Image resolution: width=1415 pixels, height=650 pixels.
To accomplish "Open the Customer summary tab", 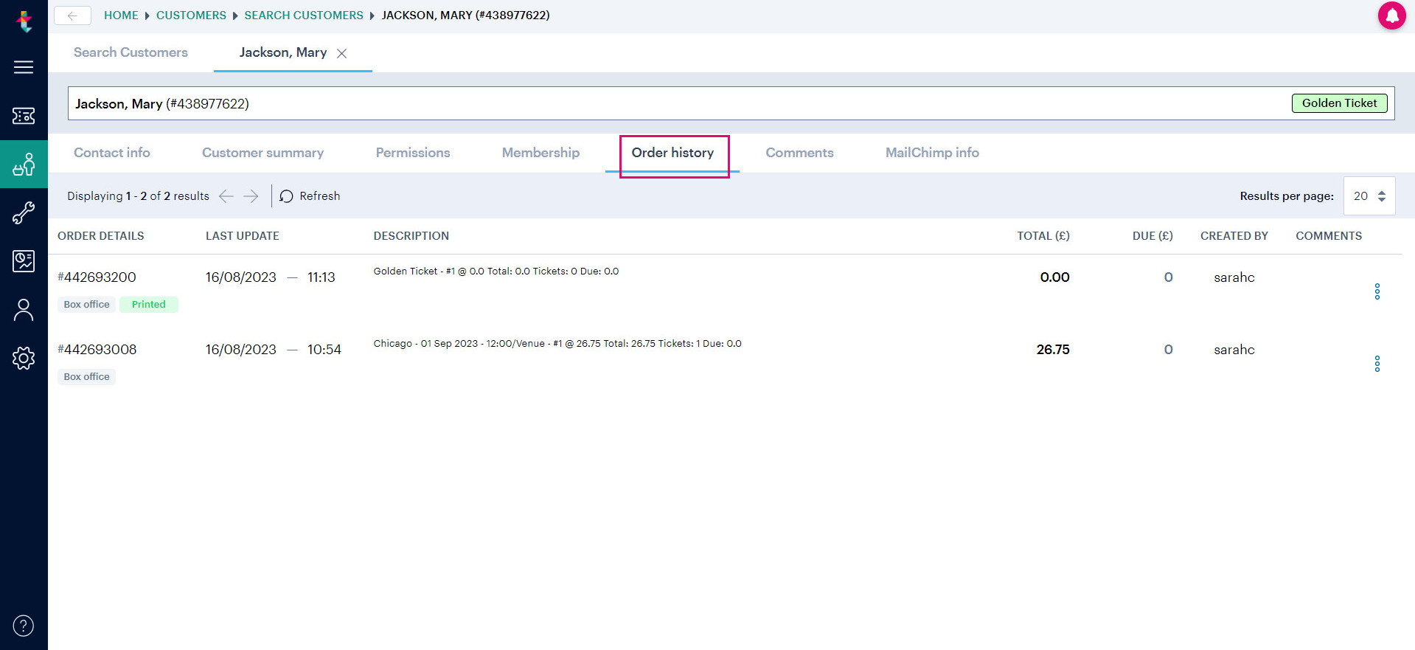I will (263, 153).
